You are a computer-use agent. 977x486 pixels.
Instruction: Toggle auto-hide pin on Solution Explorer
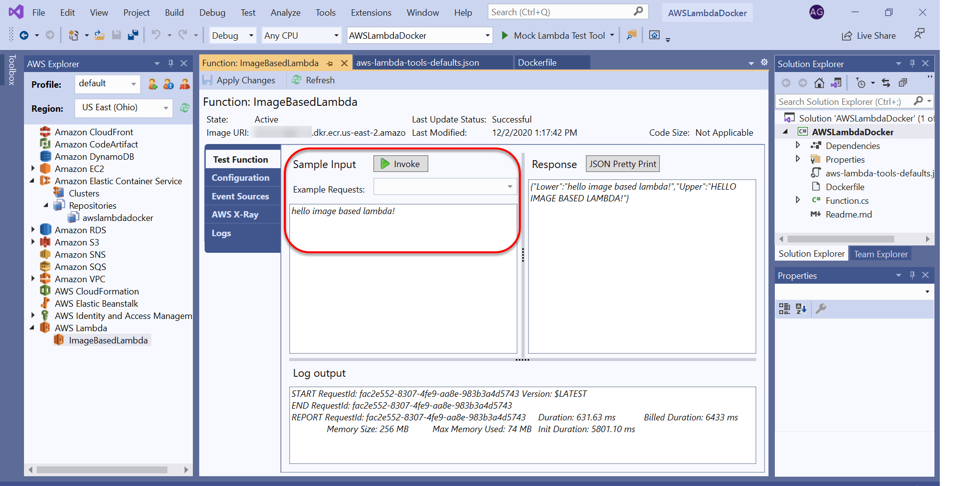click(x=912, y=63)
